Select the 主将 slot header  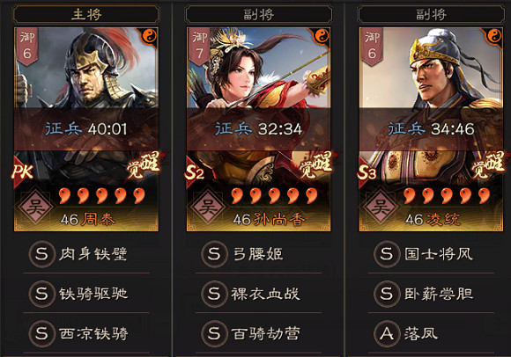click(86, 15)
